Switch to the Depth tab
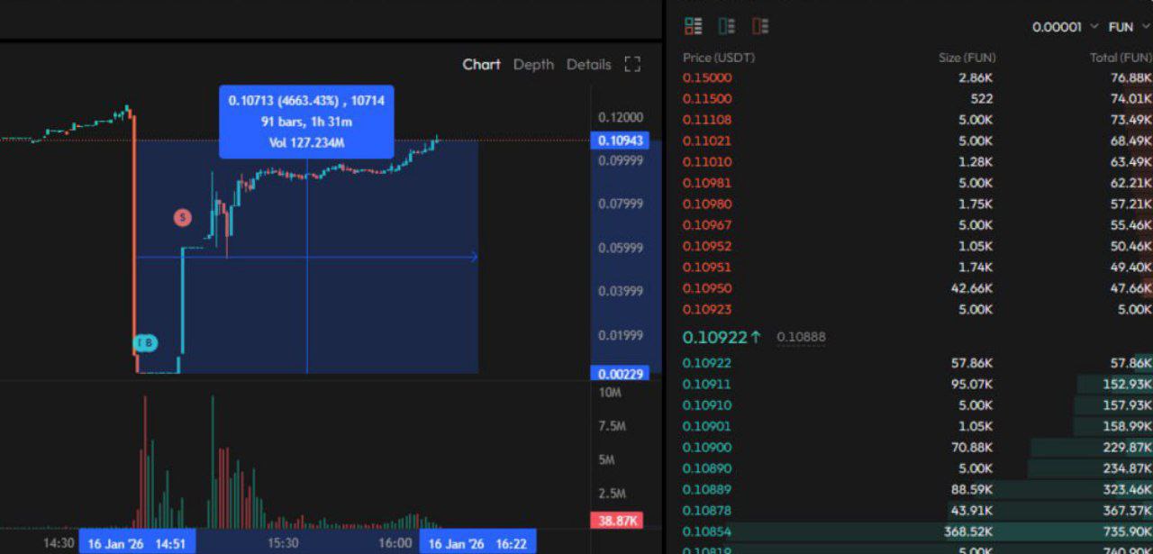This screenshot has width=1153, height=554. tap(533, 64)
